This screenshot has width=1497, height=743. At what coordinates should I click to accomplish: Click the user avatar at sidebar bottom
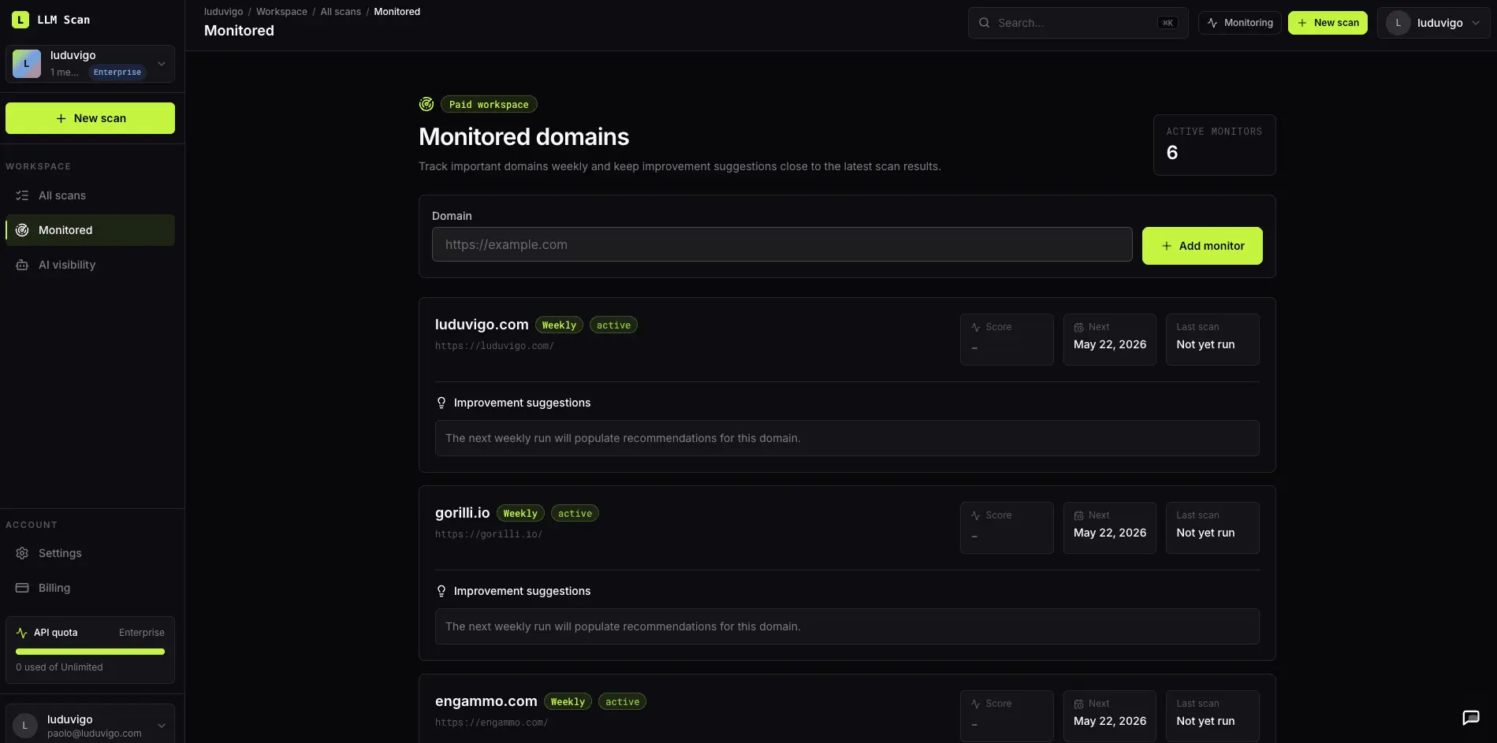point(25,726)
